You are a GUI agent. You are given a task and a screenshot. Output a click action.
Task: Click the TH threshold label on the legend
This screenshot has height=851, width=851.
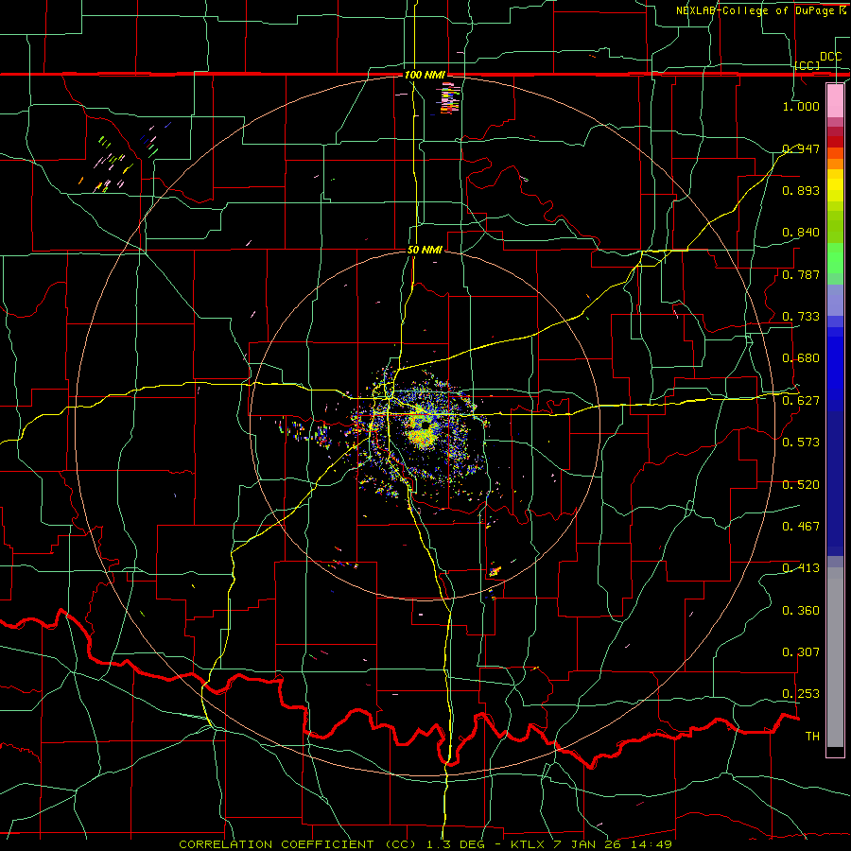point(812,737)
